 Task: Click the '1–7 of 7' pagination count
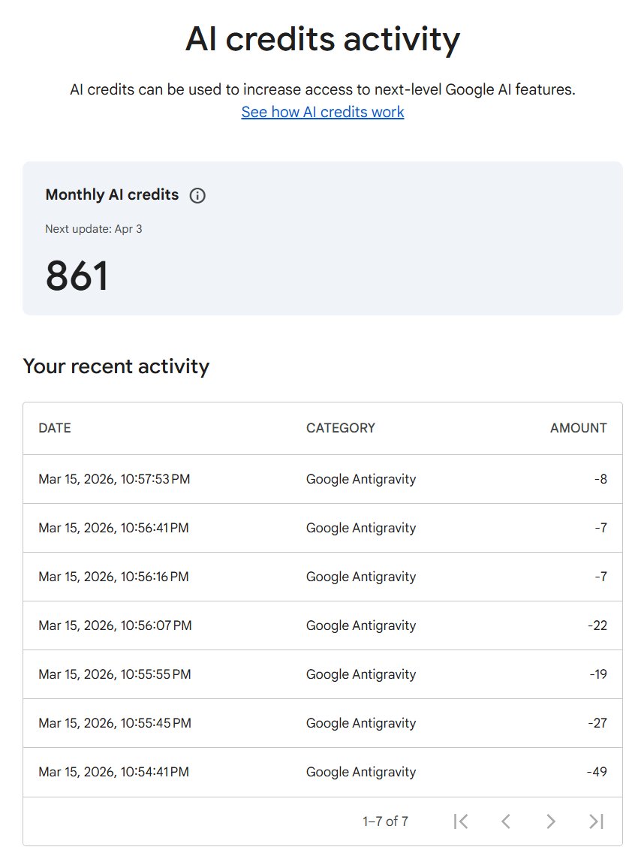click(x=385, y=821)
